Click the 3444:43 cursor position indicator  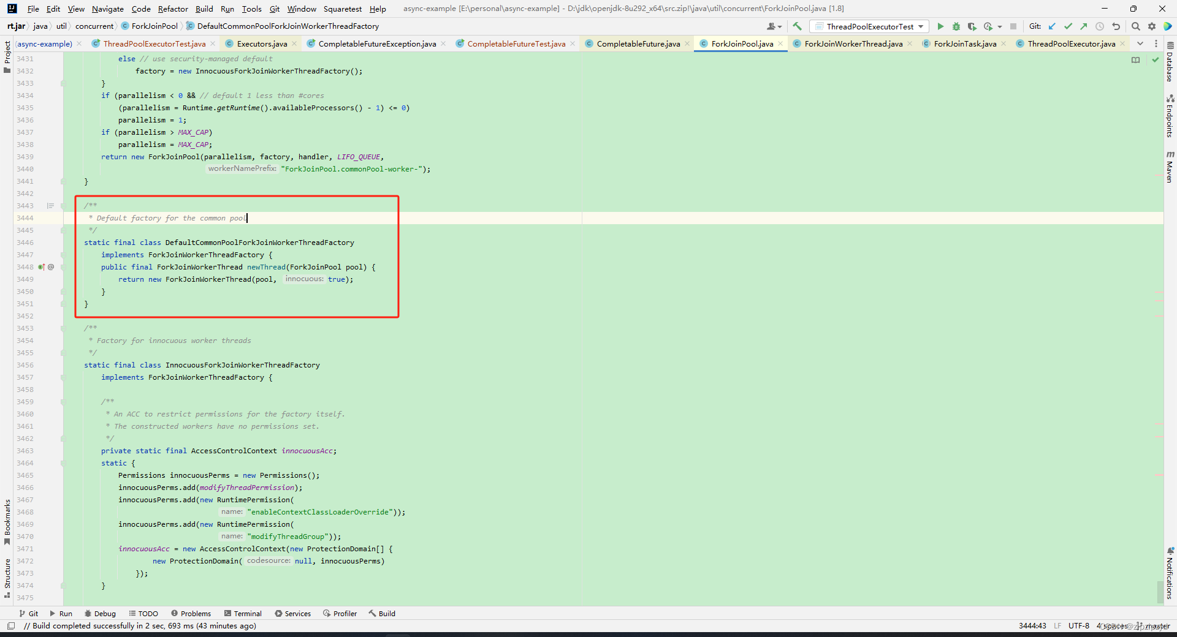(x=1032, y=626)
